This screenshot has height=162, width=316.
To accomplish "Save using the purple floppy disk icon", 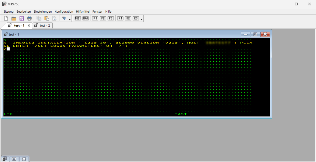I will click(22, 18).
